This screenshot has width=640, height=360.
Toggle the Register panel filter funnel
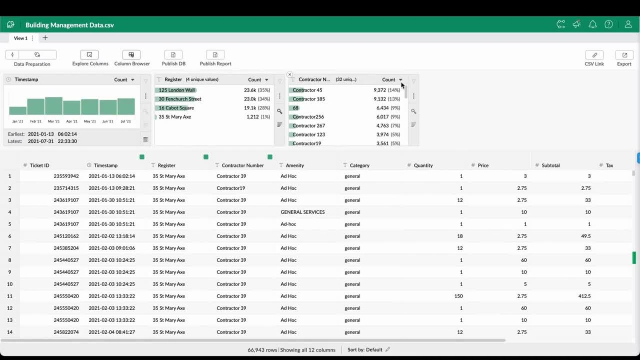click(280, 81)
